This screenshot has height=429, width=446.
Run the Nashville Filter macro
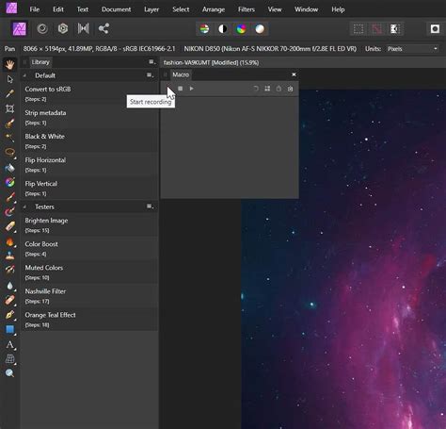(89, 296)
